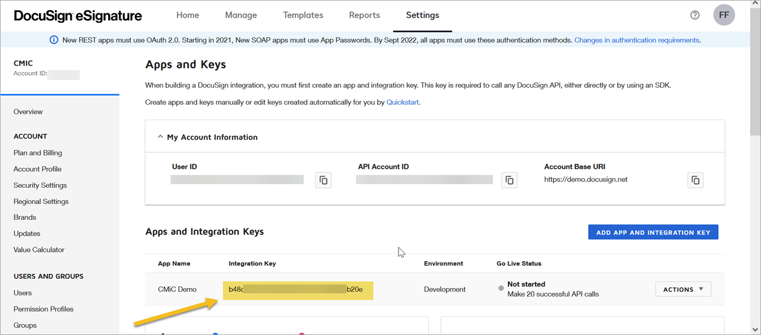Switch to the Home tab
The image size is (761, 335).
(x=188, y=15)
